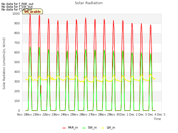Click the Nov 20 x-axis date label

(22, 114)
